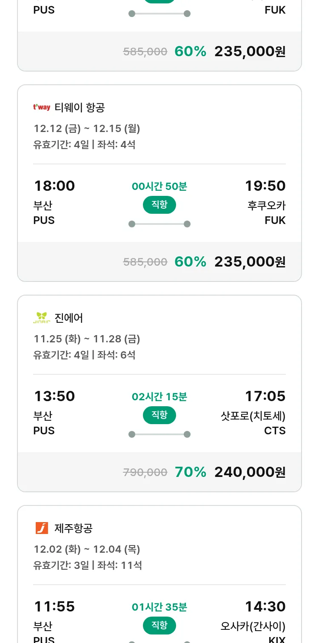Click the Jin Air butterfly logo
Screen dimensions: 319x643
pos(42,318)
